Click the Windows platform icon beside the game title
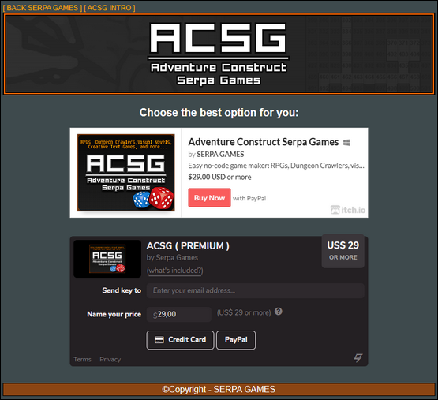The height and width of the screenshot is (400, 438). [x=346, y=143]
